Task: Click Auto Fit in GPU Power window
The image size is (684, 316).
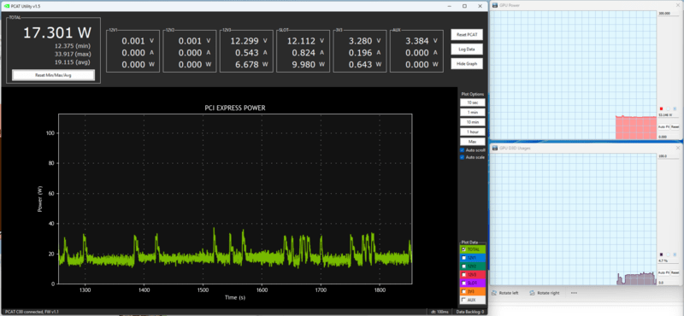Action: [663, 127]
